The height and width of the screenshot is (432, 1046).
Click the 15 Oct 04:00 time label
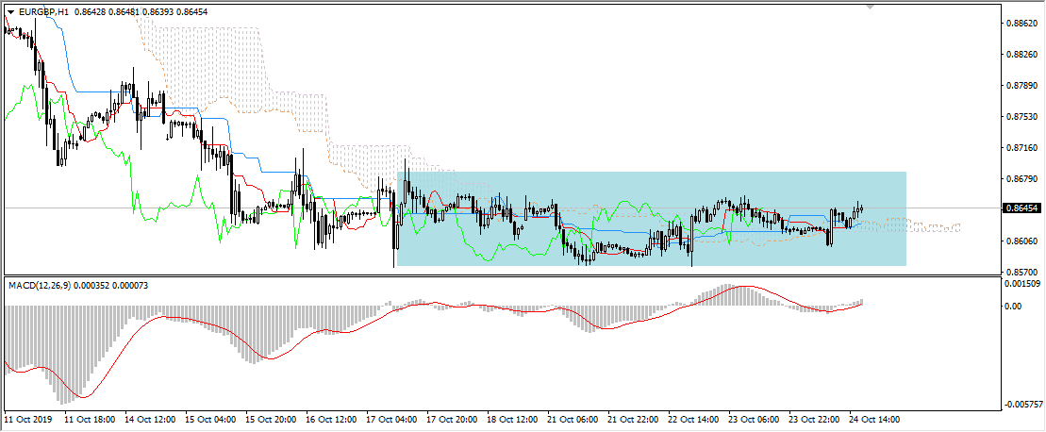pos(210,420)
